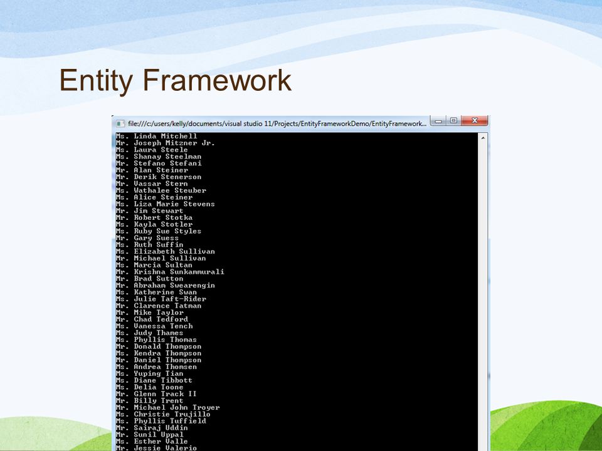Select the line Ms. Ruby Sue Styles

pyautogui.click(x=159, y=231)
